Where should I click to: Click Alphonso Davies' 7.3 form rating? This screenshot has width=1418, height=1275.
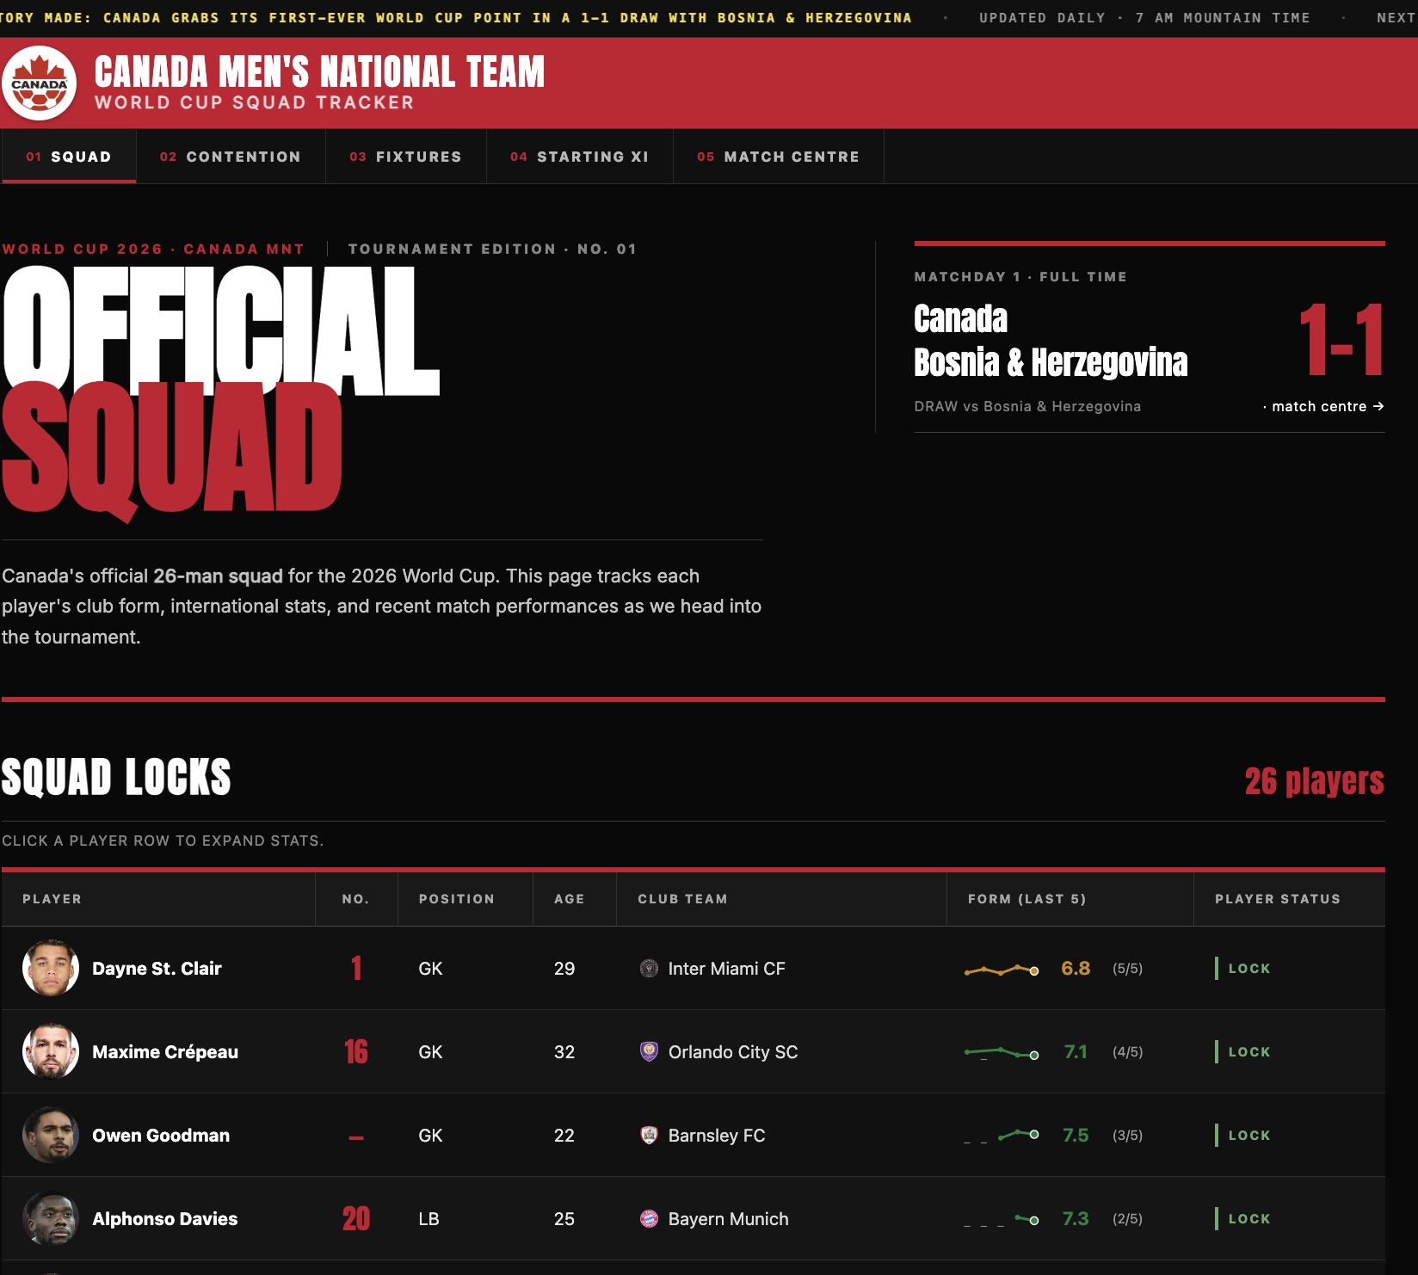click(1076, 1218)
